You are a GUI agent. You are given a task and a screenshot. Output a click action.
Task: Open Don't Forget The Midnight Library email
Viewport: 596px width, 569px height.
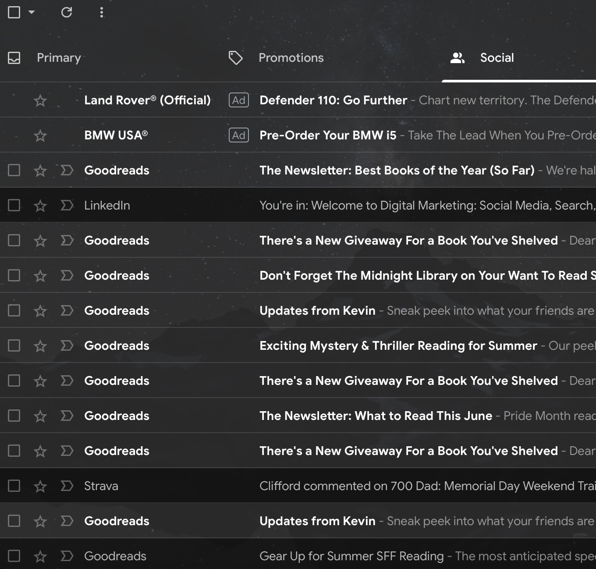coord(427,275)
